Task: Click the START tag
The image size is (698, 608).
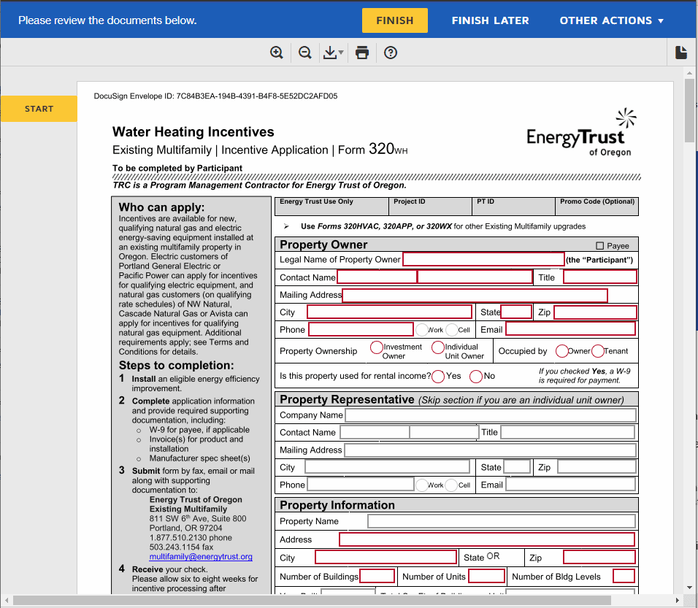Action: click(x=39, y=109)
